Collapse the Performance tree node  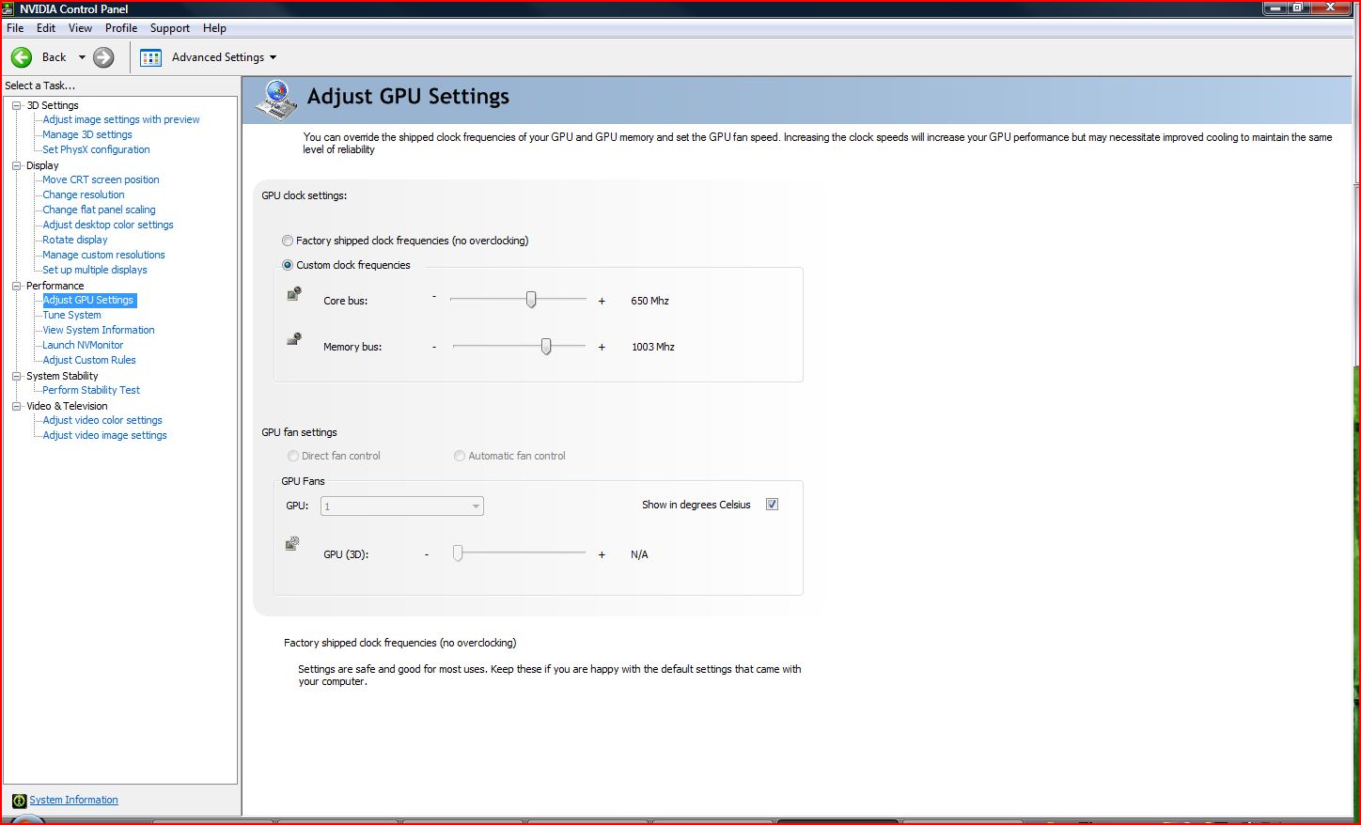(x=16, y=286)
